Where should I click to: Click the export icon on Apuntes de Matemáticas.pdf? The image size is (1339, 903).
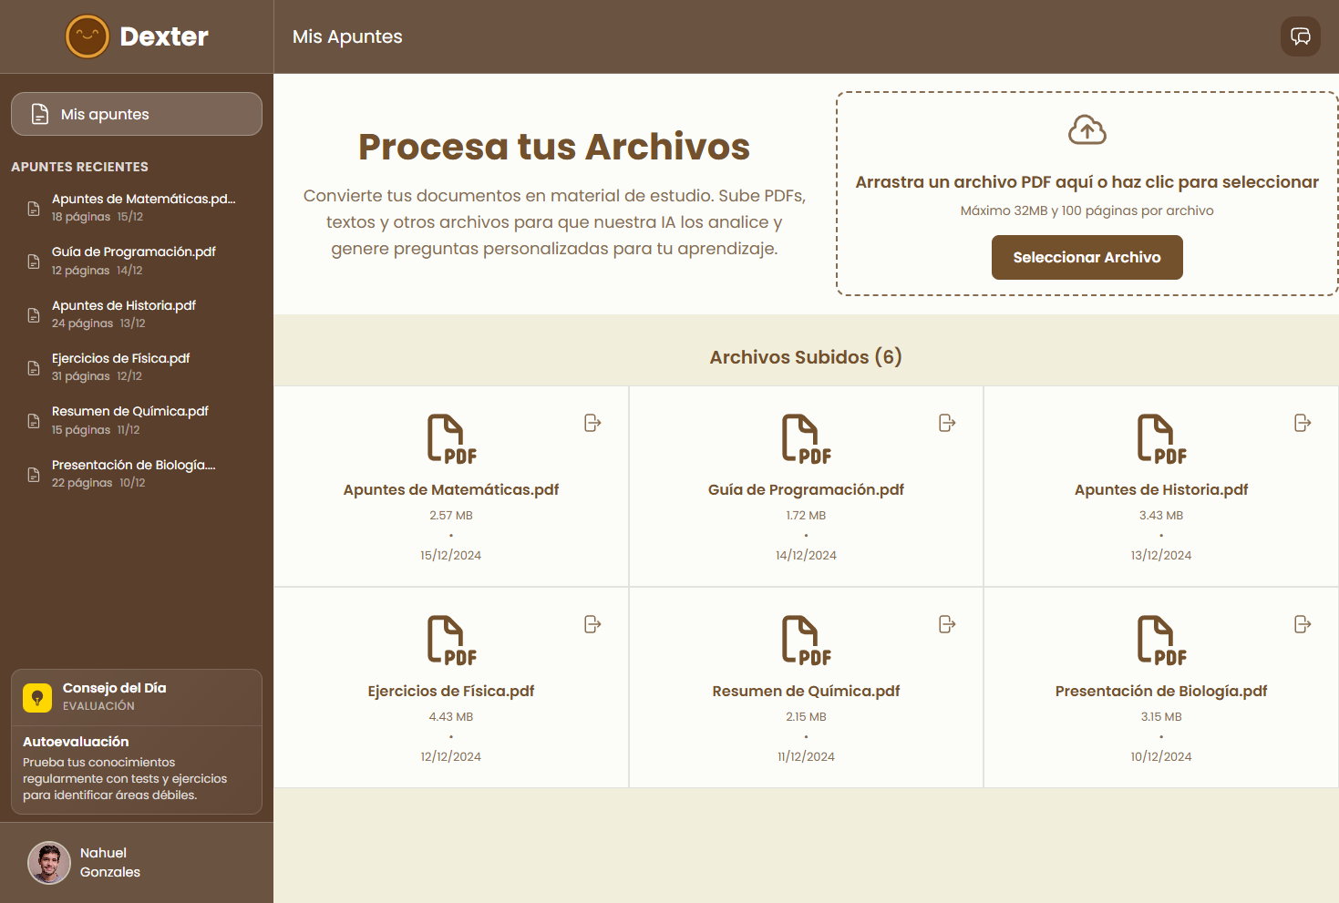pos(592,423)
